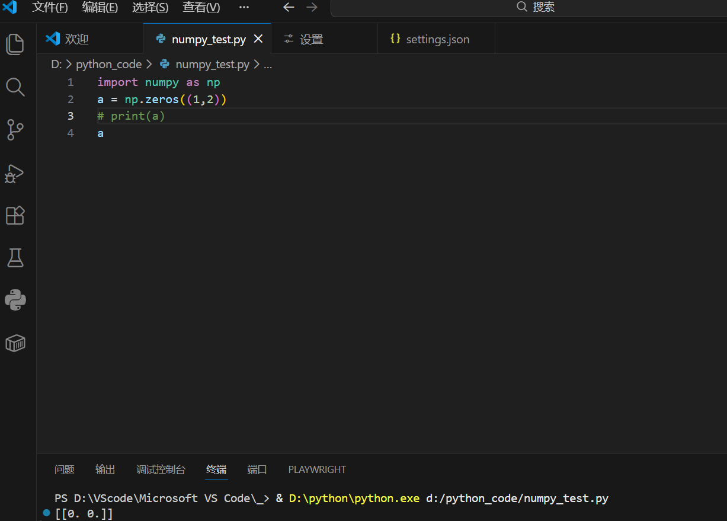Open the Testing flask view
This screenshot has width=727, height=521.
pos(15,258)
